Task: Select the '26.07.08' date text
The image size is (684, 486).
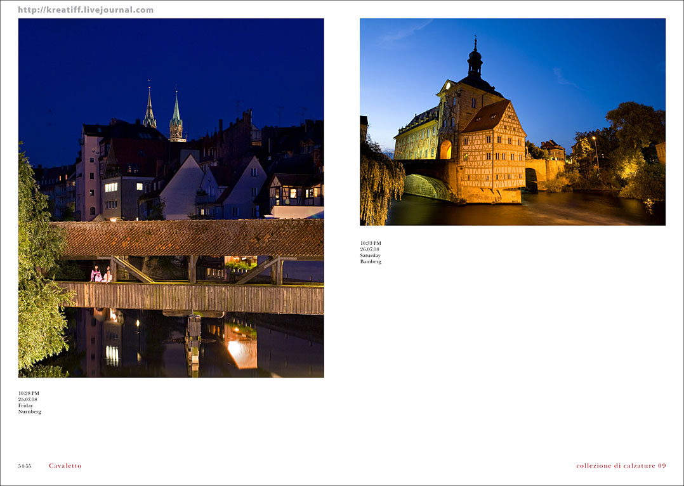Action: pos(369,249)
